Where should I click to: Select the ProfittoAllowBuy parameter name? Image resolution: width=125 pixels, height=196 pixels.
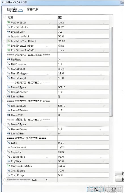click(x=22, y=46)
